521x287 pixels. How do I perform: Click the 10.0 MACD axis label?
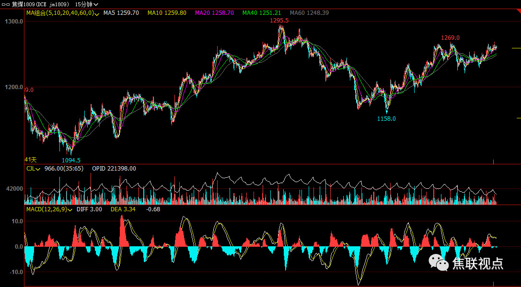(18, 221)
